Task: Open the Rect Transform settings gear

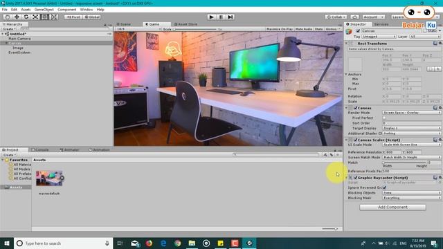Action: [440, 44]
